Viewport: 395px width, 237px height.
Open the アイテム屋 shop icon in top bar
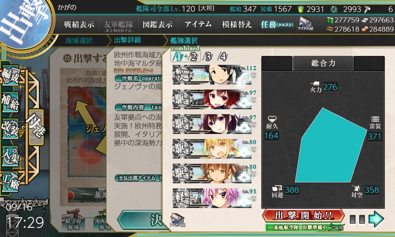tap(306, 24)
